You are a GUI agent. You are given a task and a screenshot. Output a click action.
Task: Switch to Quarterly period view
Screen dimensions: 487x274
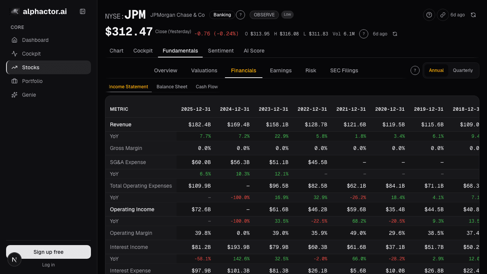pyautogui.click(x=463, y=70)
